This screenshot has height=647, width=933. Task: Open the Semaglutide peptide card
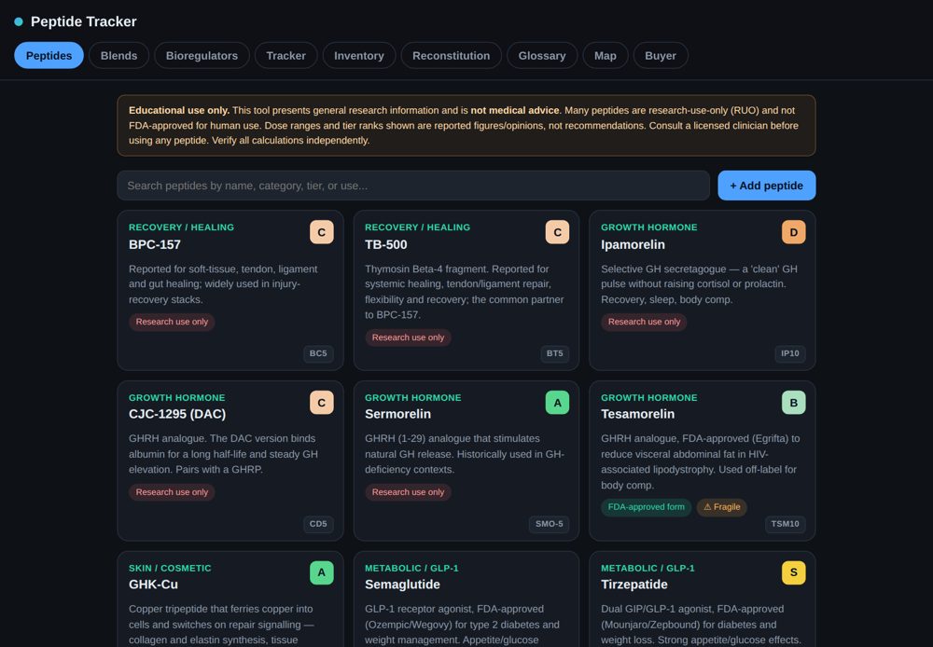coord(466,599)
